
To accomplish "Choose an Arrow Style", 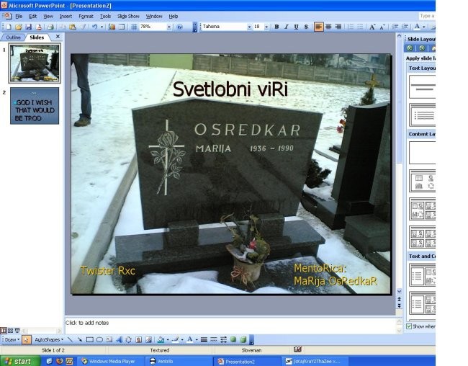I will (x=223, y=340).
